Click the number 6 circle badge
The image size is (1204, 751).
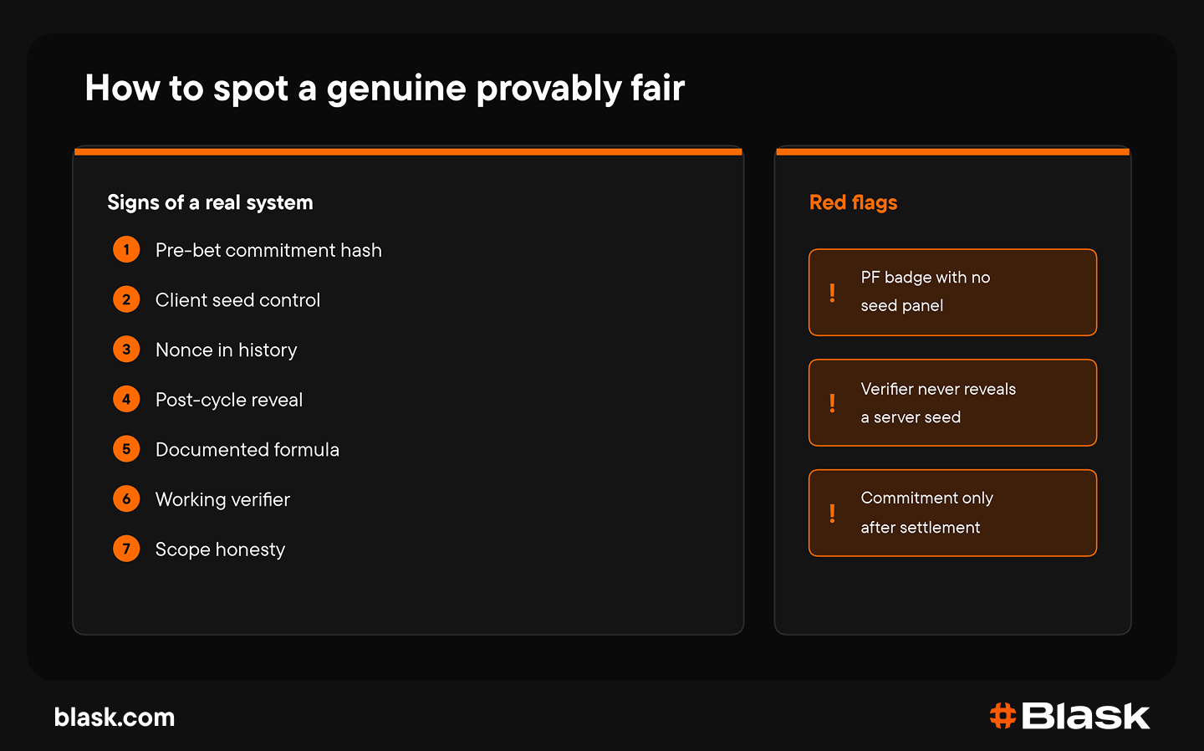click(x=126, y=499)
